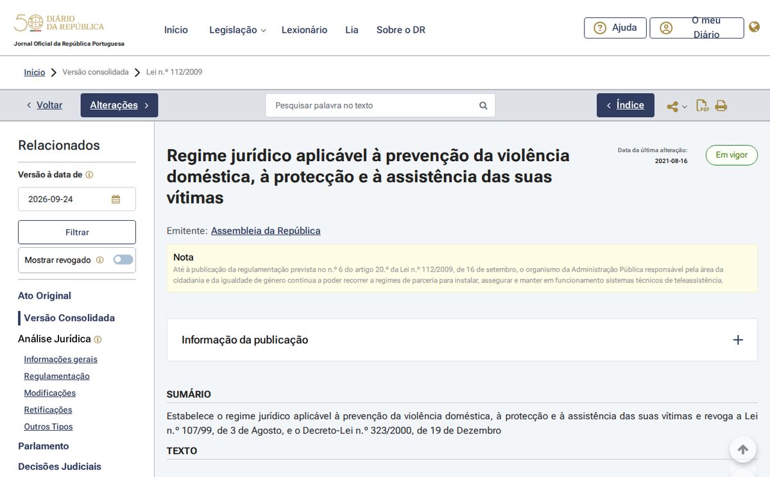
Task: Open the Assembleia da República link
Action: tap(266, 230)
